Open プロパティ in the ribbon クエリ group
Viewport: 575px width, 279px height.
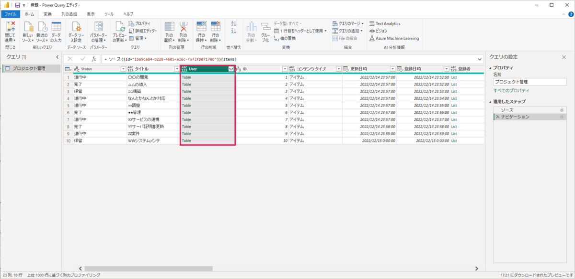coord(139,23)
